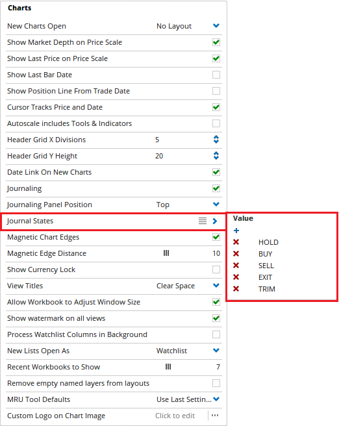Disable Show Market Depth on Price Scale
339x426 pixels.
click(x=216, y=42)
